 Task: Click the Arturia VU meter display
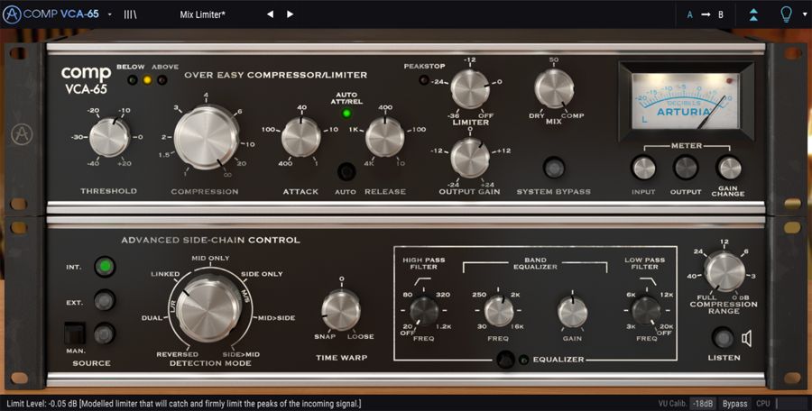687,102
